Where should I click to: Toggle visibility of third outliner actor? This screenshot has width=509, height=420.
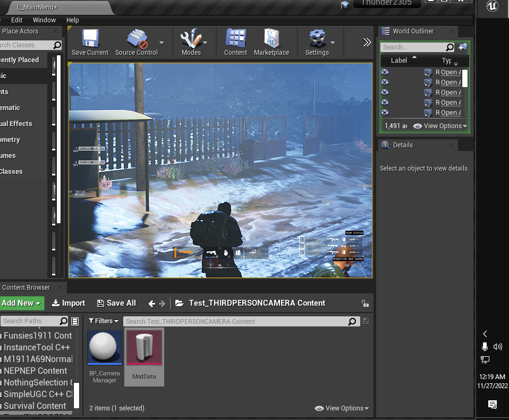pyautogui.click(x=385, y=93)
